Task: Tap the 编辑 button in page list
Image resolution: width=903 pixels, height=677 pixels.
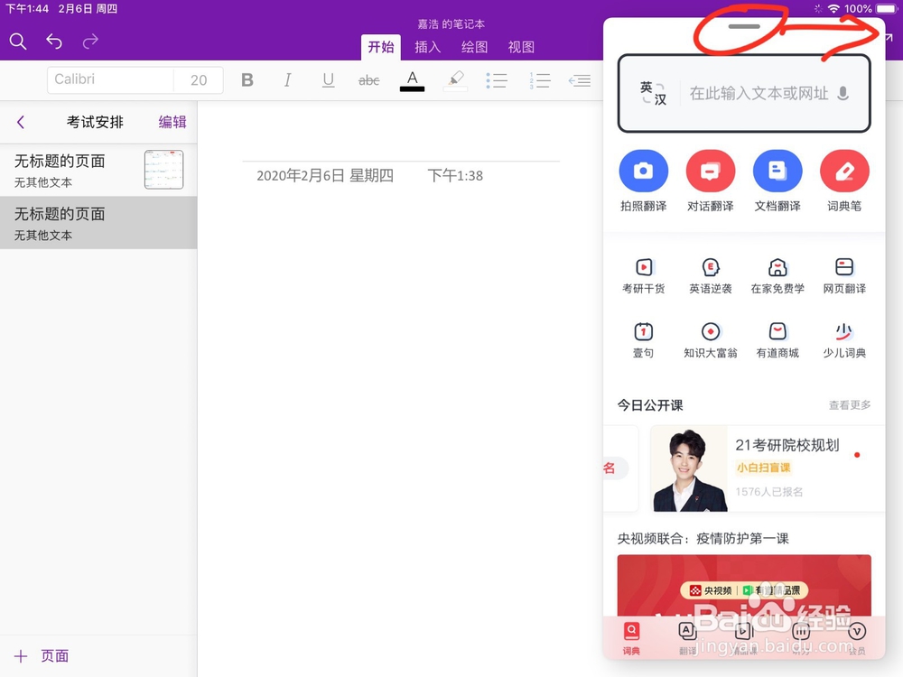Action: tap(172, 122)
